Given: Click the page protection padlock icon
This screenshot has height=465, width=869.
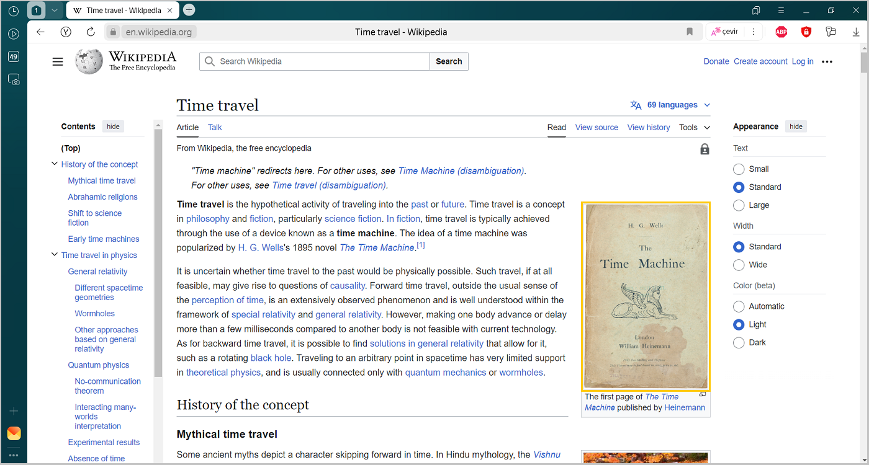Looking at the screenshot, I should click(705, 149).
